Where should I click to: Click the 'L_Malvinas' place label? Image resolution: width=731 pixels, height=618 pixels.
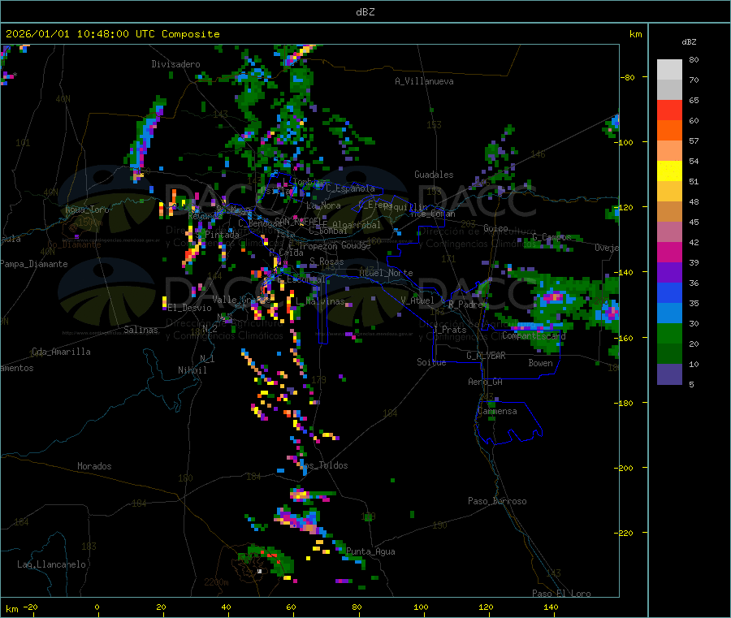coord(320,301)
